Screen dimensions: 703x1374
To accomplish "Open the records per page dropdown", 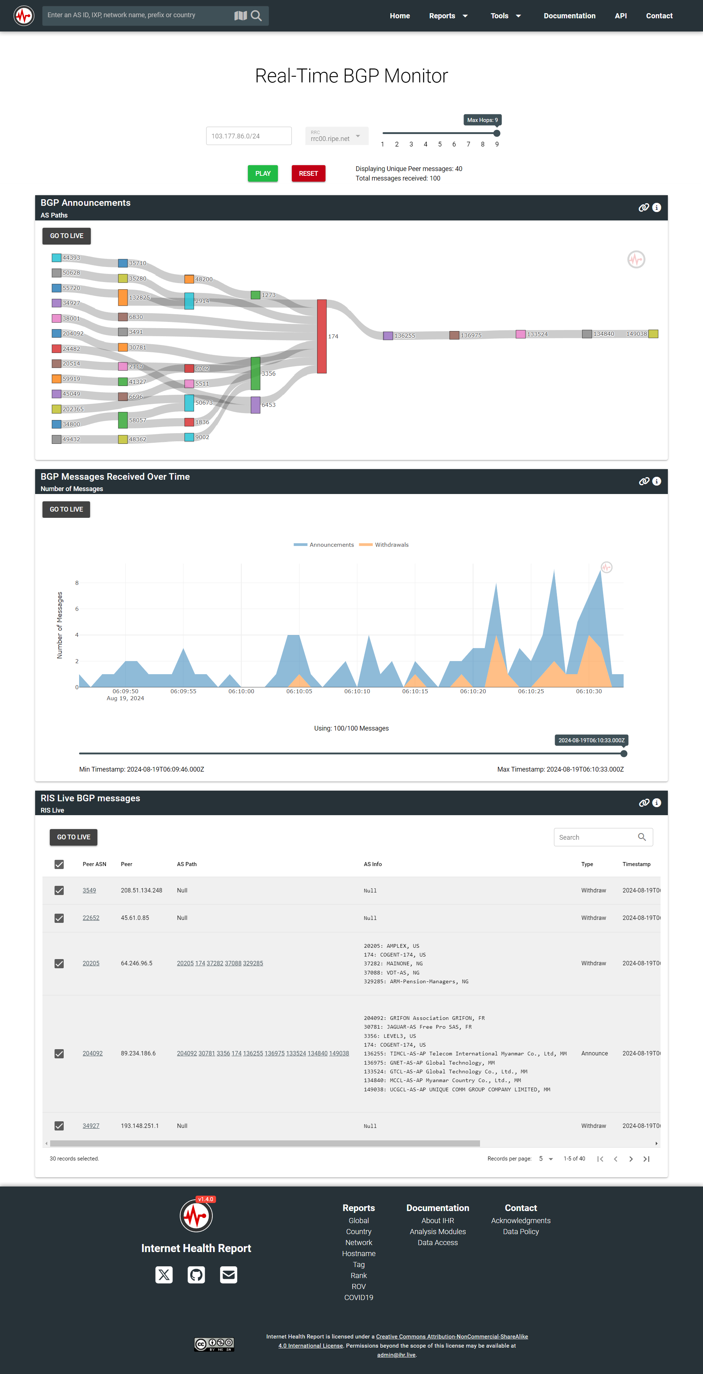I will pos(546,1159).
